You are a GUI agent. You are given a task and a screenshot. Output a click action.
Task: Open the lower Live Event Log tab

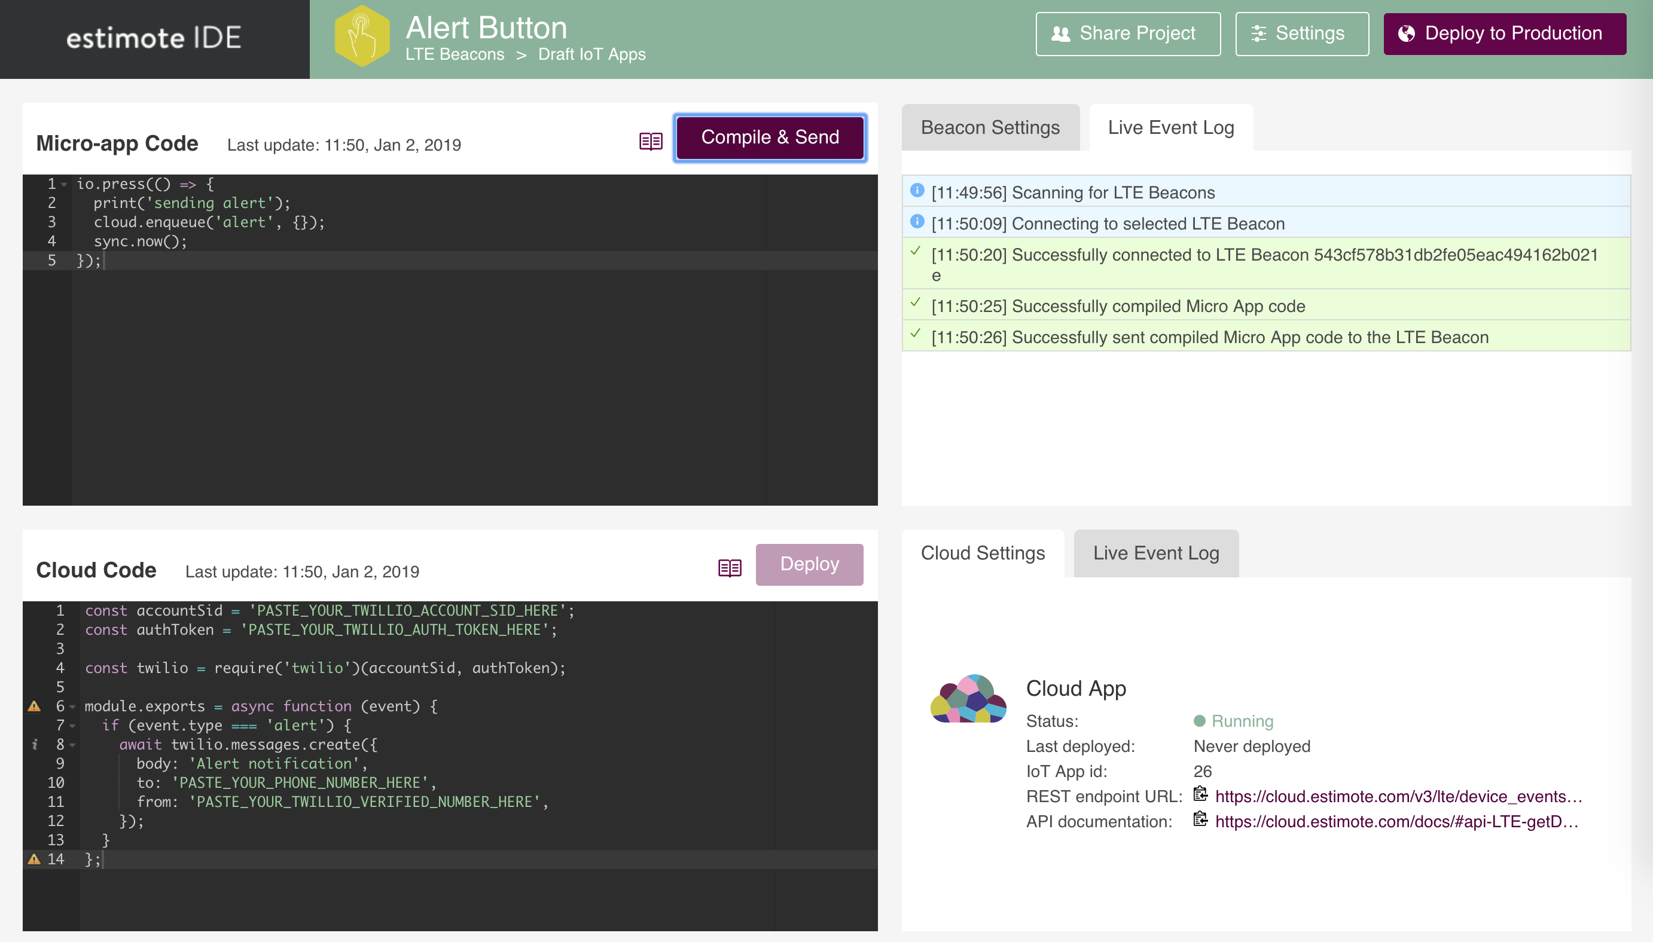point(1156,553)
